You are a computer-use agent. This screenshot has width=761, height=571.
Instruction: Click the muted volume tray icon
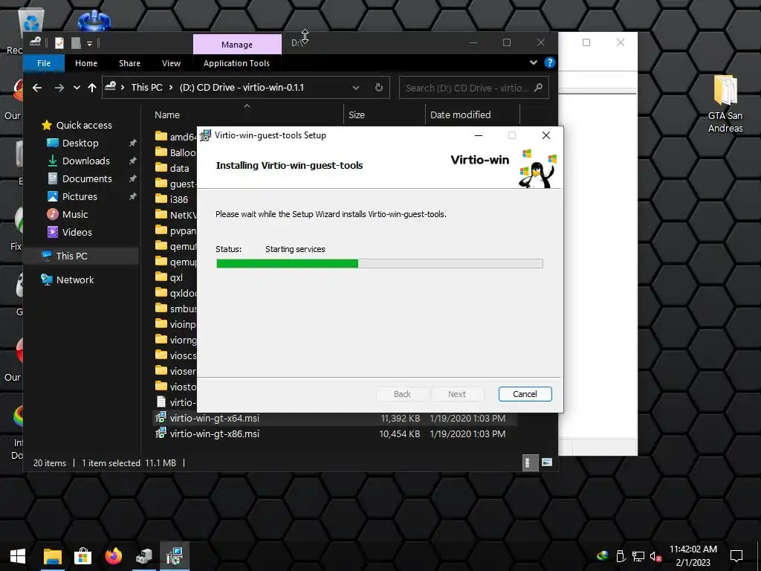[x=655, y=556]
